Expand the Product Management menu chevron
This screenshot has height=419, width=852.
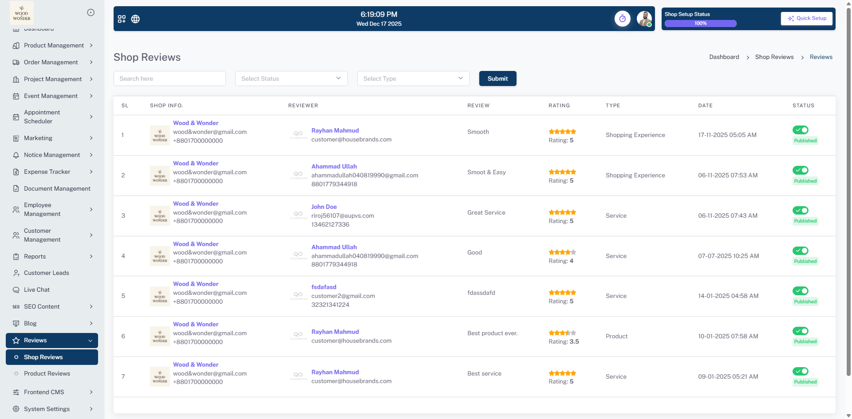[91, 45]
